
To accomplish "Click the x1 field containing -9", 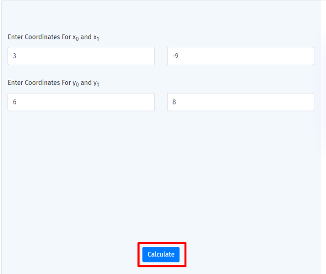I will [240, 56].
